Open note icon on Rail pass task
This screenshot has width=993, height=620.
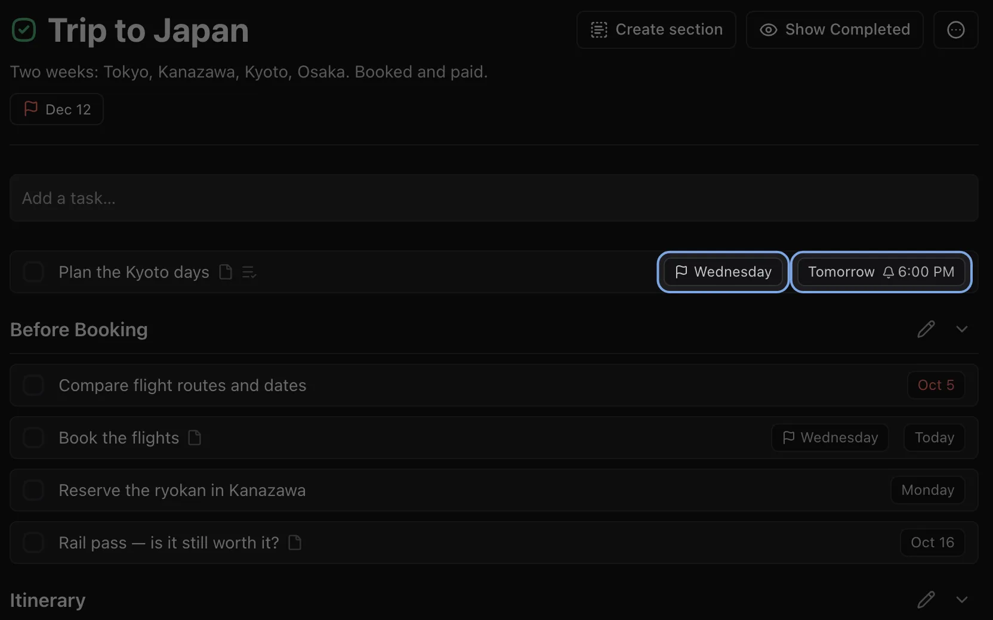click(x=295, y=542)
